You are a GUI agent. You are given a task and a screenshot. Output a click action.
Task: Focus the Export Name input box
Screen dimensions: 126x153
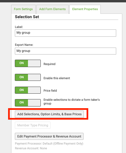[x=65, y=51]
